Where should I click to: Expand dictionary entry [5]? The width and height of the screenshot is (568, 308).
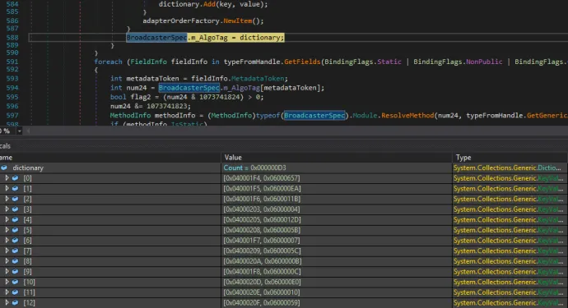(x=7, y=230)
